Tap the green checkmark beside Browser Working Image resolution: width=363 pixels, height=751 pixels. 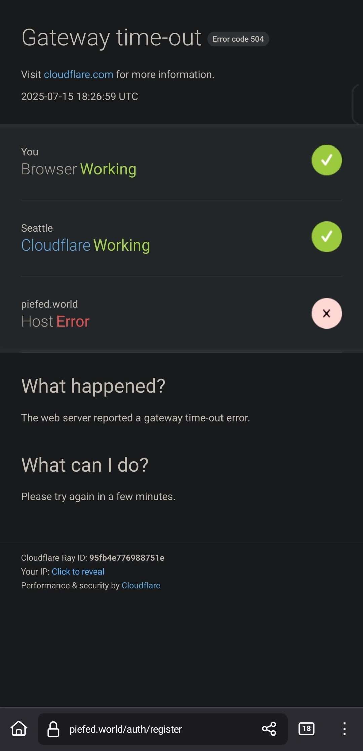(x=326, y=160)
